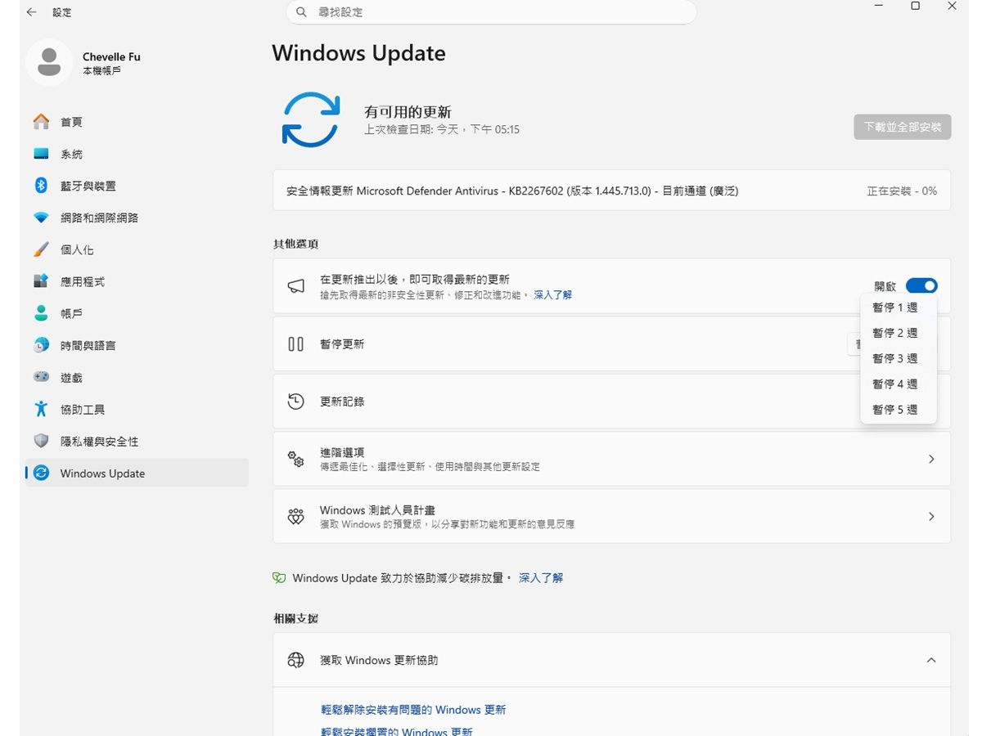The image size is (982, 736).
Task: Click the Windows 測試人員計畫 hearts icon
Action: [296, 517]
